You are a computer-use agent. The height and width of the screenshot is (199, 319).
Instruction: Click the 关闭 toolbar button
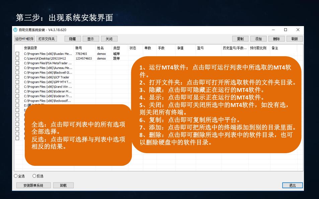(x=109, y=39)
